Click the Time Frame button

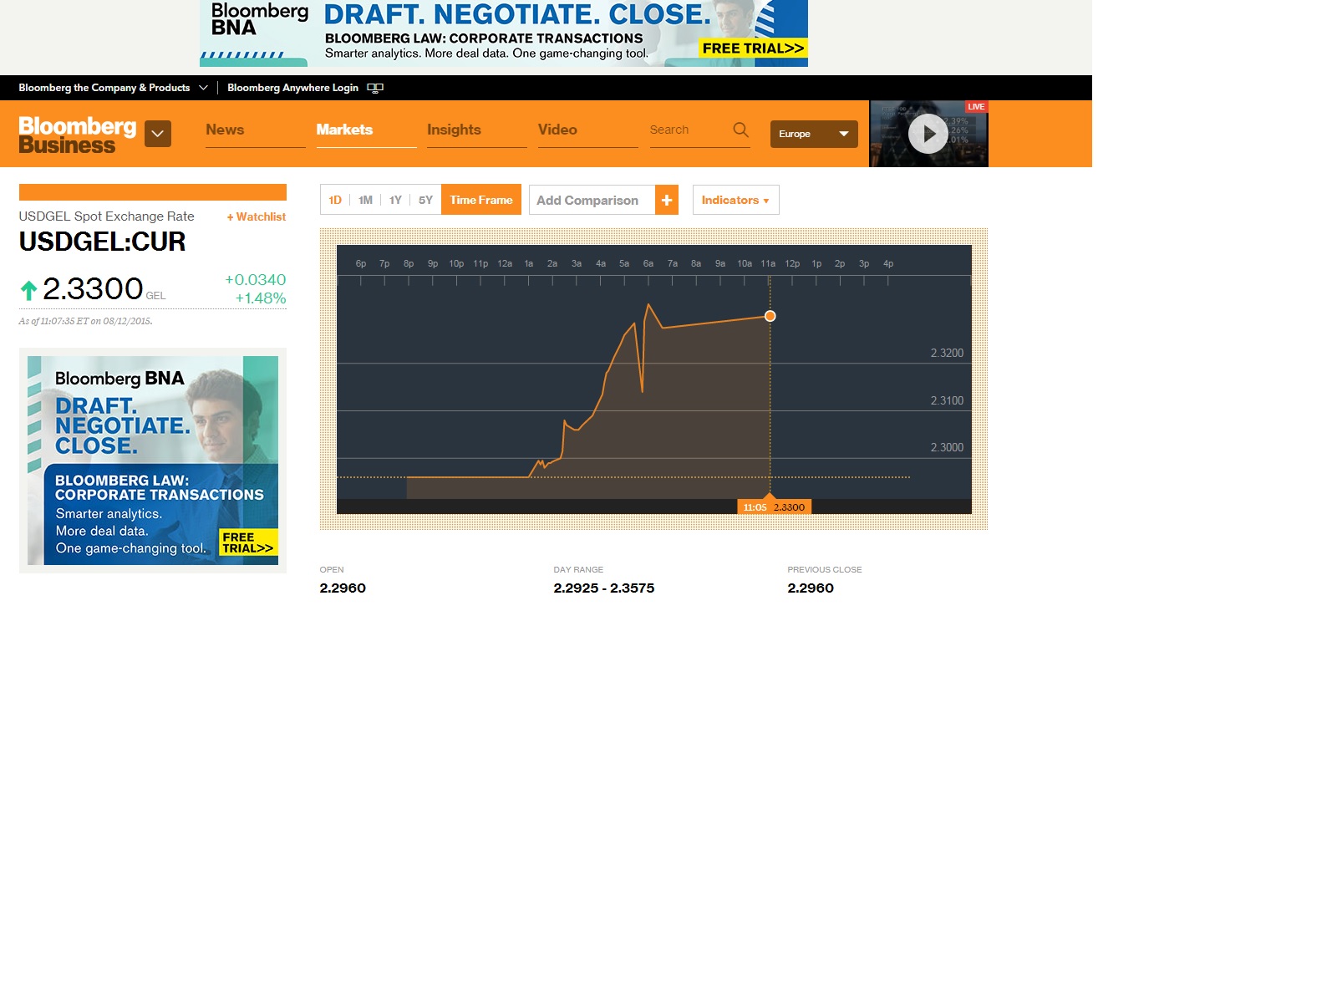(x=481, y=200)
